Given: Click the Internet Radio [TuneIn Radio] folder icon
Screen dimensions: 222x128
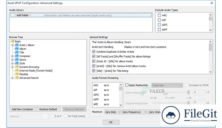Looking at the screenshot, I should pyautogui.click(x=16, y=71).
